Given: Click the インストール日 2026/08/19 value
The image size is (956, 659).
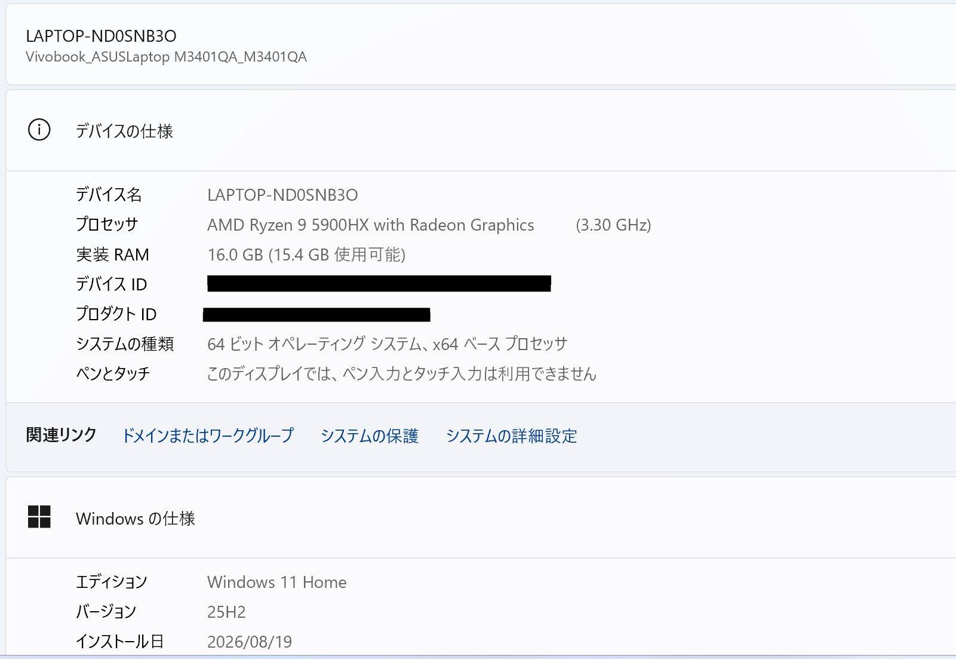Looking at the screenshot, I should pyautogui.click(x=250, y=642).
